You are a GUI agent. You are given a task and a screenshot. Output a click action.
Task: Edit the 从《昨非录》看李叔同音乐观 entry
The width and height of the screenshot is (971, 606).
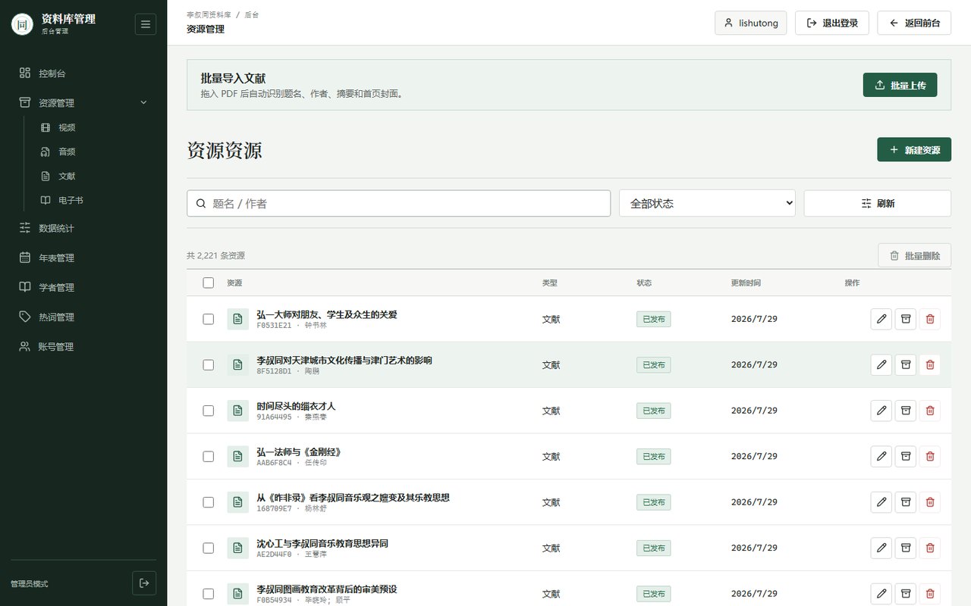[881, 502]
